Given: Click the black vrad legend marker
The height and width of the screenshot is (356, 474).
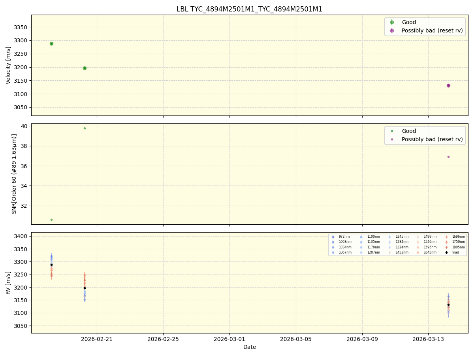Looking at the screenshot, I should click(x=446, y=252).
